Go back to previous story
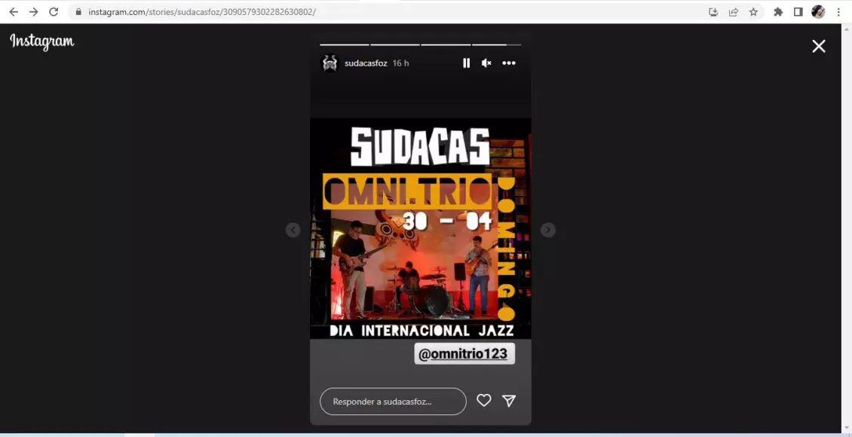Image resolution: width=852 pixels, height=437 pixels. pyautogui.click(x=293, y=230)
